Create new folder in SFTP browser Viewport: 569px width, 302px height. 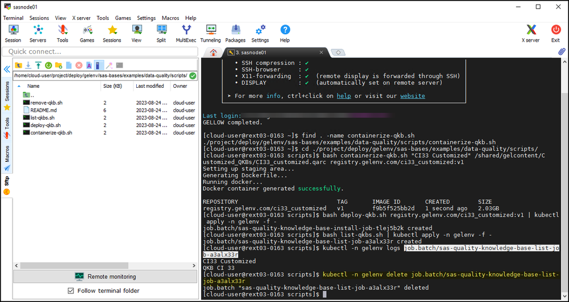coord(59,66)
